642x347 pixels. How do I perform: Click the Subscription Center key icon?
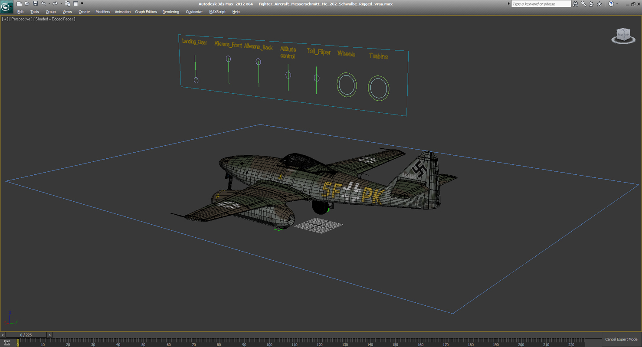tap(583, 4)
